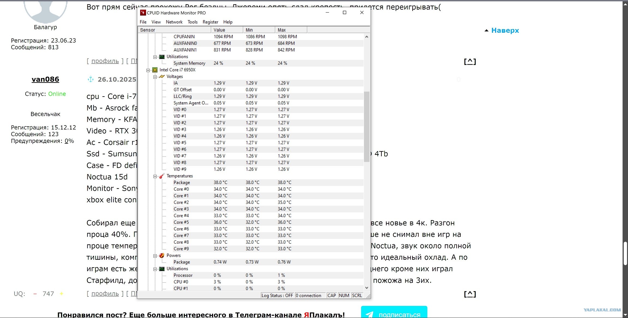
Task: Click the Utilizations icon above the Processor row
Action: click(x=162, y=269)
